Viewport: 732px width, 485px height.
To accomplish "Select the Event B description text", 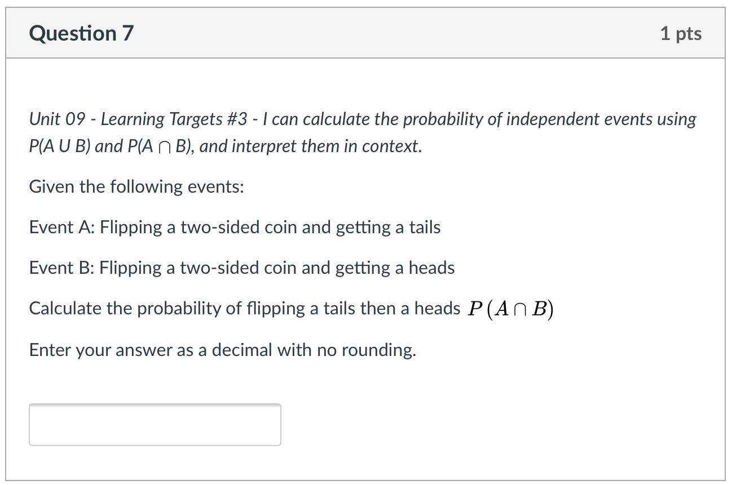I will [x=241, y=268].
